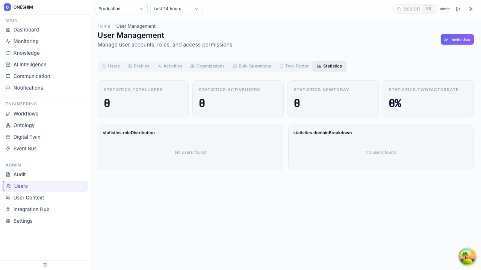Viewport: 481px width, 270px height.
Task: Click the logout icon next to admin
Action: tap(458, 9)
